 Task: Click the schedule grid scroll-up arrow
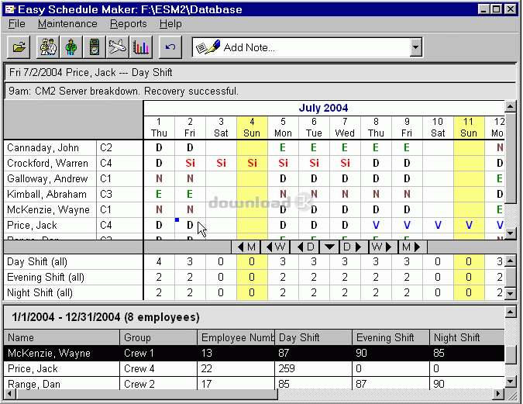(511, 107)
